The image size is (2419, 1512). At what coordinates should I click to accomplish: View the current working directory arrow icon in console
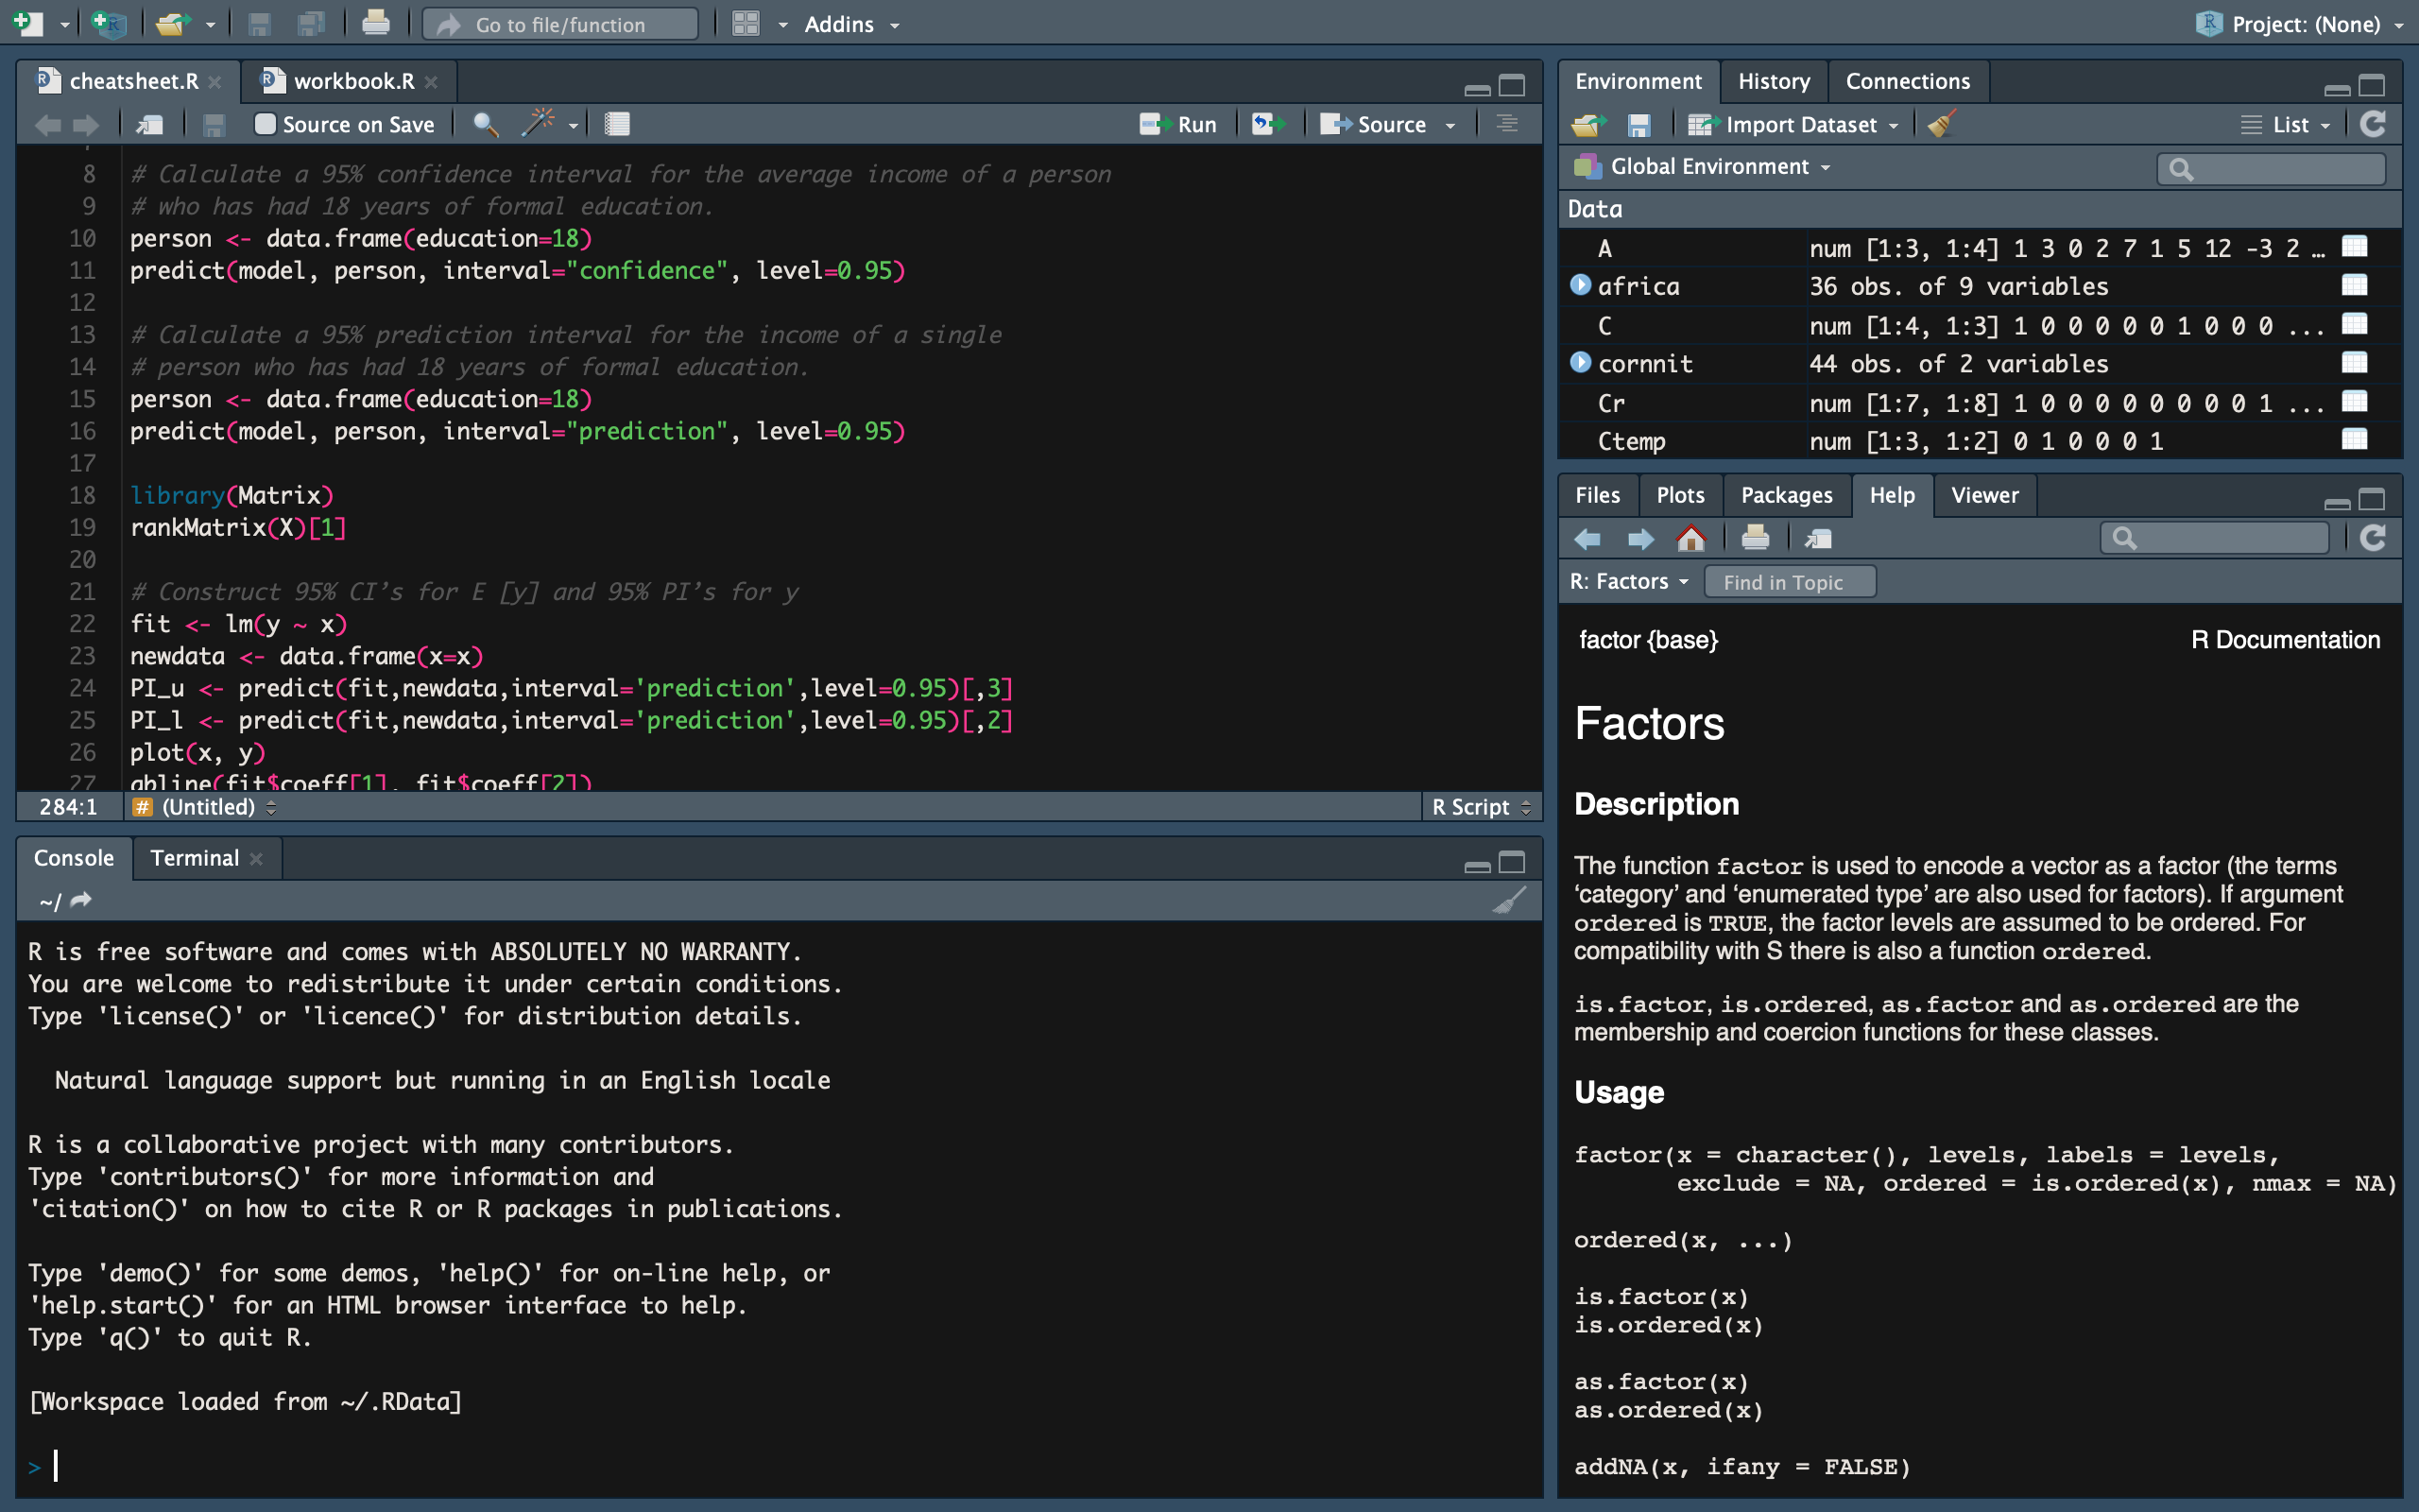81,900
